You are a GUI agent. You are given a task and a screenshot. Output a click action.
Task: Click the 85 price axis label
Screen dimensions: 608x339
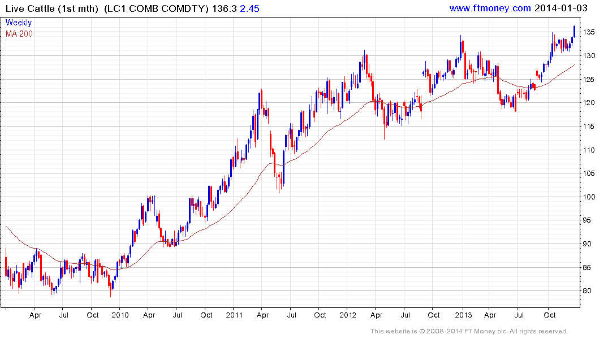587,267
